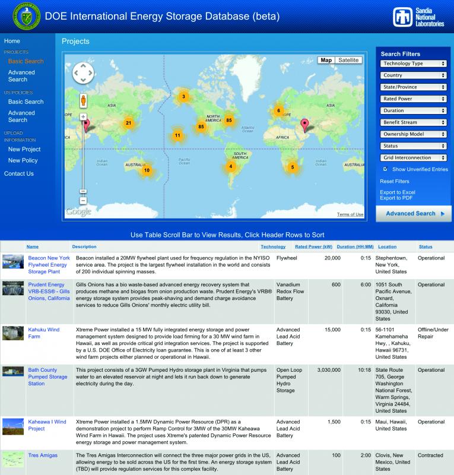This screenshot has height=475, width=454.
Task: Open Kaheawa I Wind Project link
Action: tap(47, 425)
